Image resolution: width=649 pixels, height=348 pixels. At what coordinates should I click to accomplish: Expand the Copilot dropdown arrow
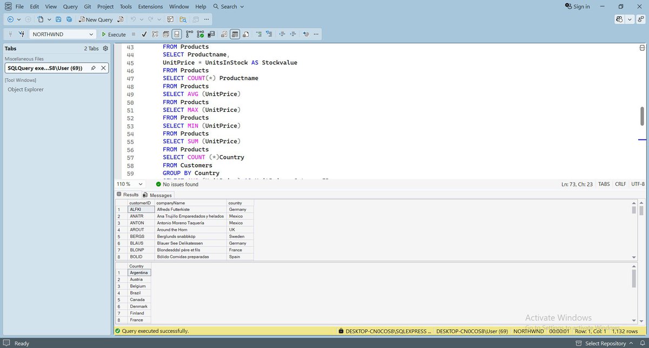click(x=630, y=19)
